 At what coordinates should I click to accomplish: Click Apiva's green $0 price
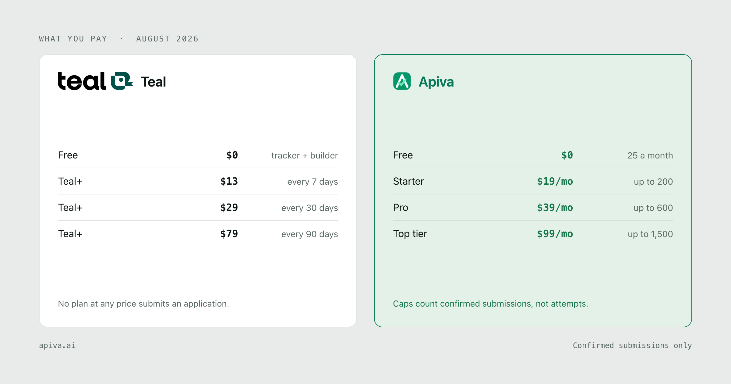[x=567, y=155]
